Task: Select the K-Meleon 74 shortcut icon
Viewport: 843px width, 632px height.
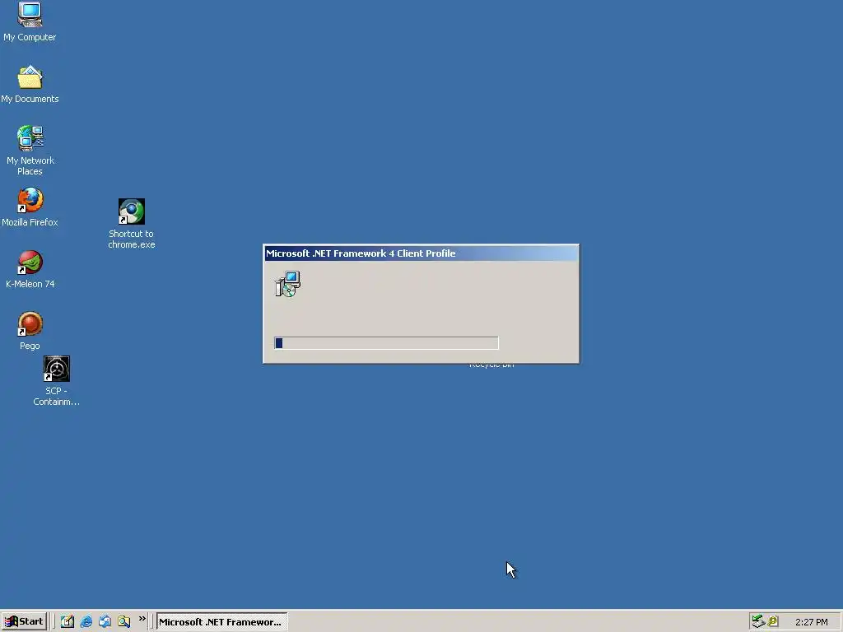Action: tap(30, 263)
